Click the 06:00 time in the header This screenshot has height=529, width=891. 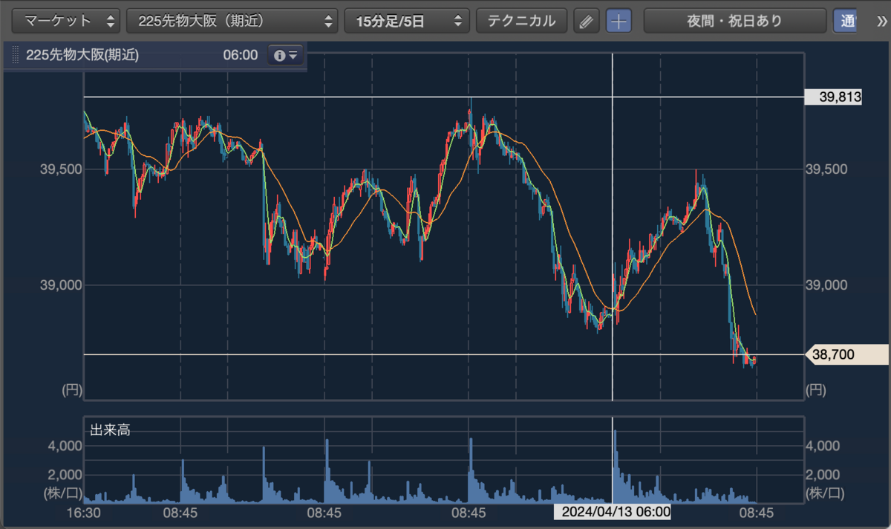click(240, 56)
